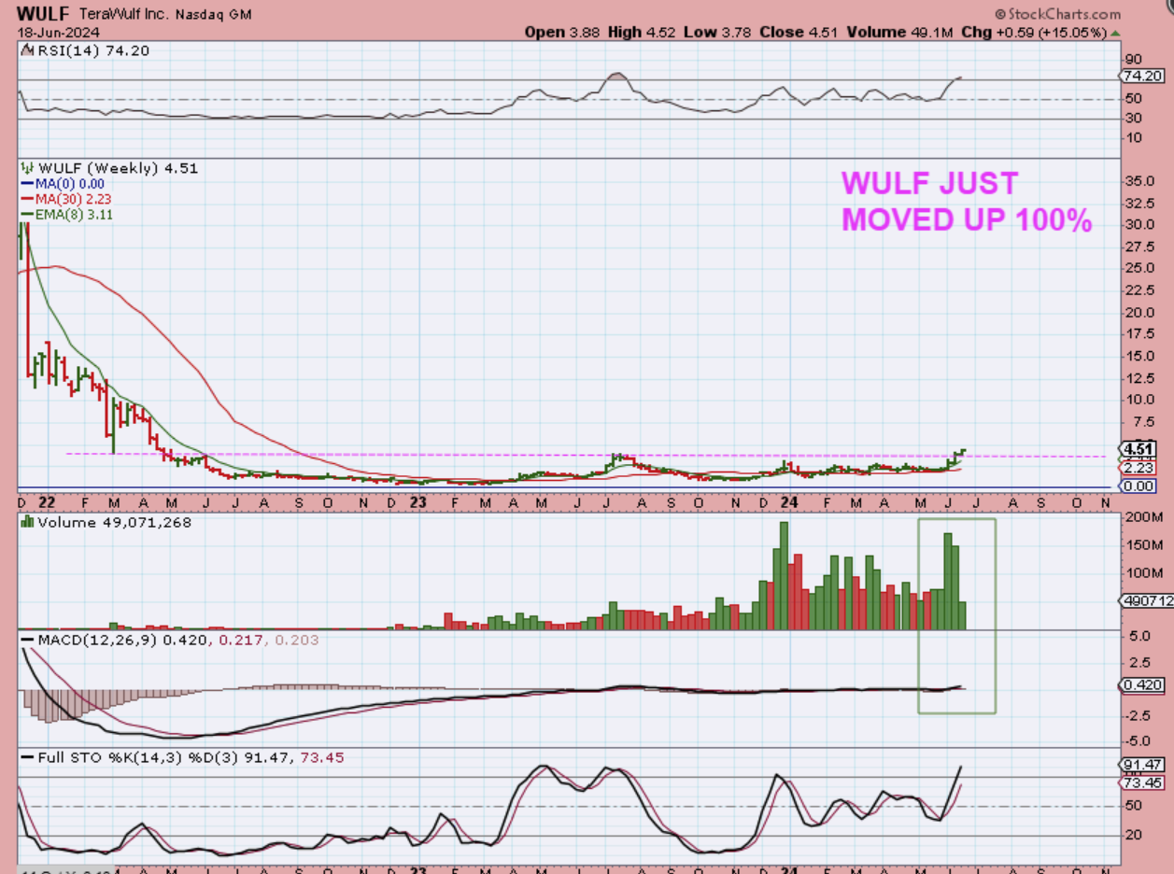The image size is (1174, 874).
Task: Click the MACD(12,26,9) legend label
Action: click(99, 640)
